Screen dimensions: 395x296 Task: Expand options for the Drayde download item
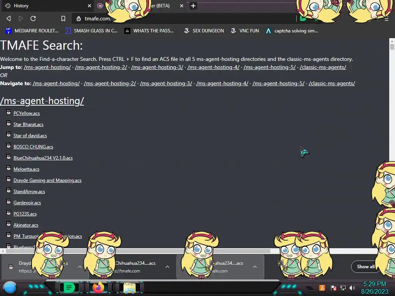pos(79,267)
